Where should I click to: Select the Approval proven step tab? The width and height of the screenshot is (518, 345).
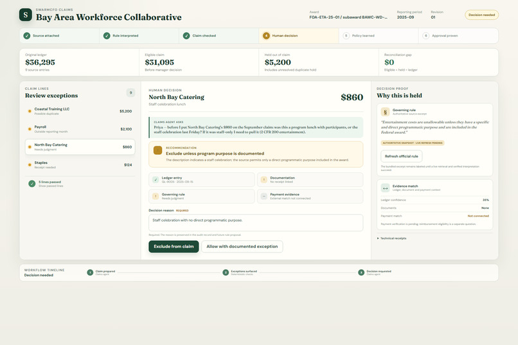pos(458,35)
